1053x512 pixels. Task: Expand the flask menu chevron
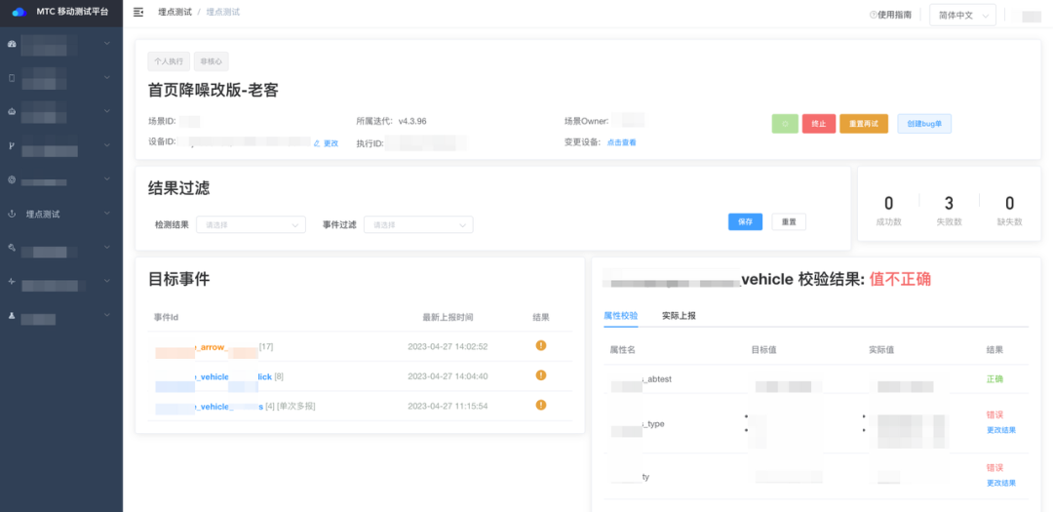pyautogui.click(x=107, y=315)
